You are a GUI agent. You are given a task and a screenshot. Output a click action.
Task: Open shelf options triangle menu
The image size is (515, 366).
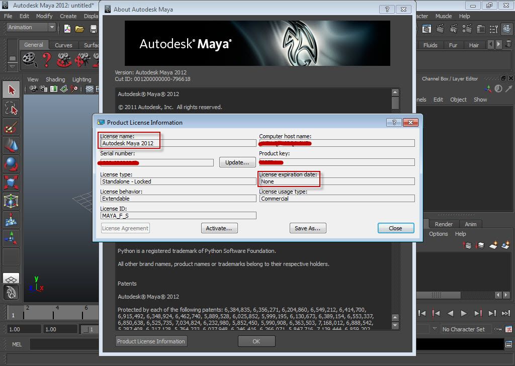12,67
